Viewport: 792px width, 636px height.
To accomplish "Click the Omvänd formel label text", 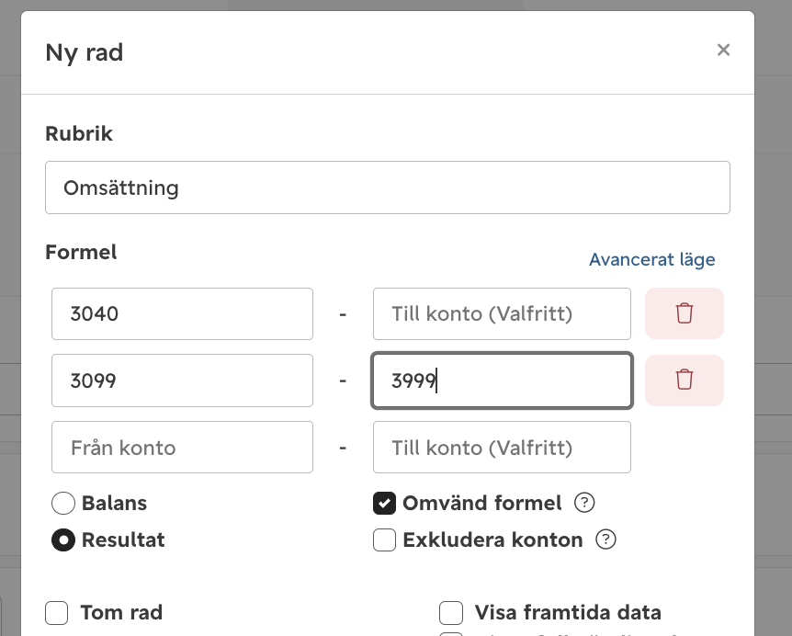I will (481, 503).
